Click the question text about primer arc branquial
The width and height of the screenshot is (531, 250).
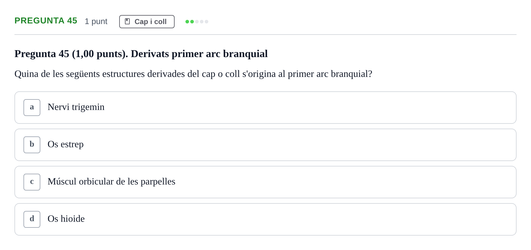click(x=193, y=74)
